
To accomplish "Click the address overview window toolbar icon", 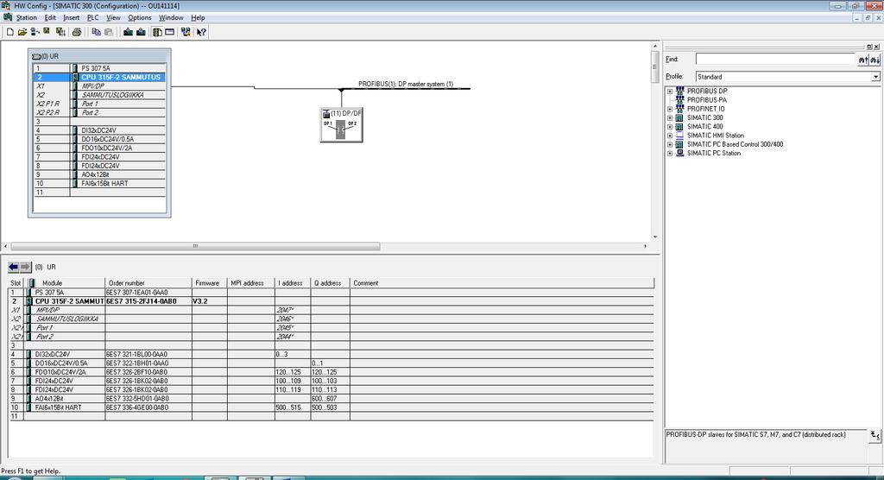I will [170, 32].
